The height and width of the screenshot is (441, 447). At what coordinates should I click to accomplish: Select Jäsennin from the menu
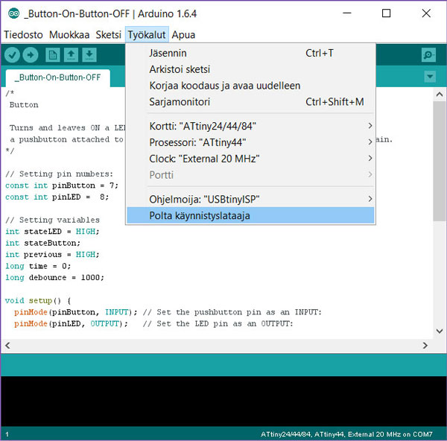(250, 53)
